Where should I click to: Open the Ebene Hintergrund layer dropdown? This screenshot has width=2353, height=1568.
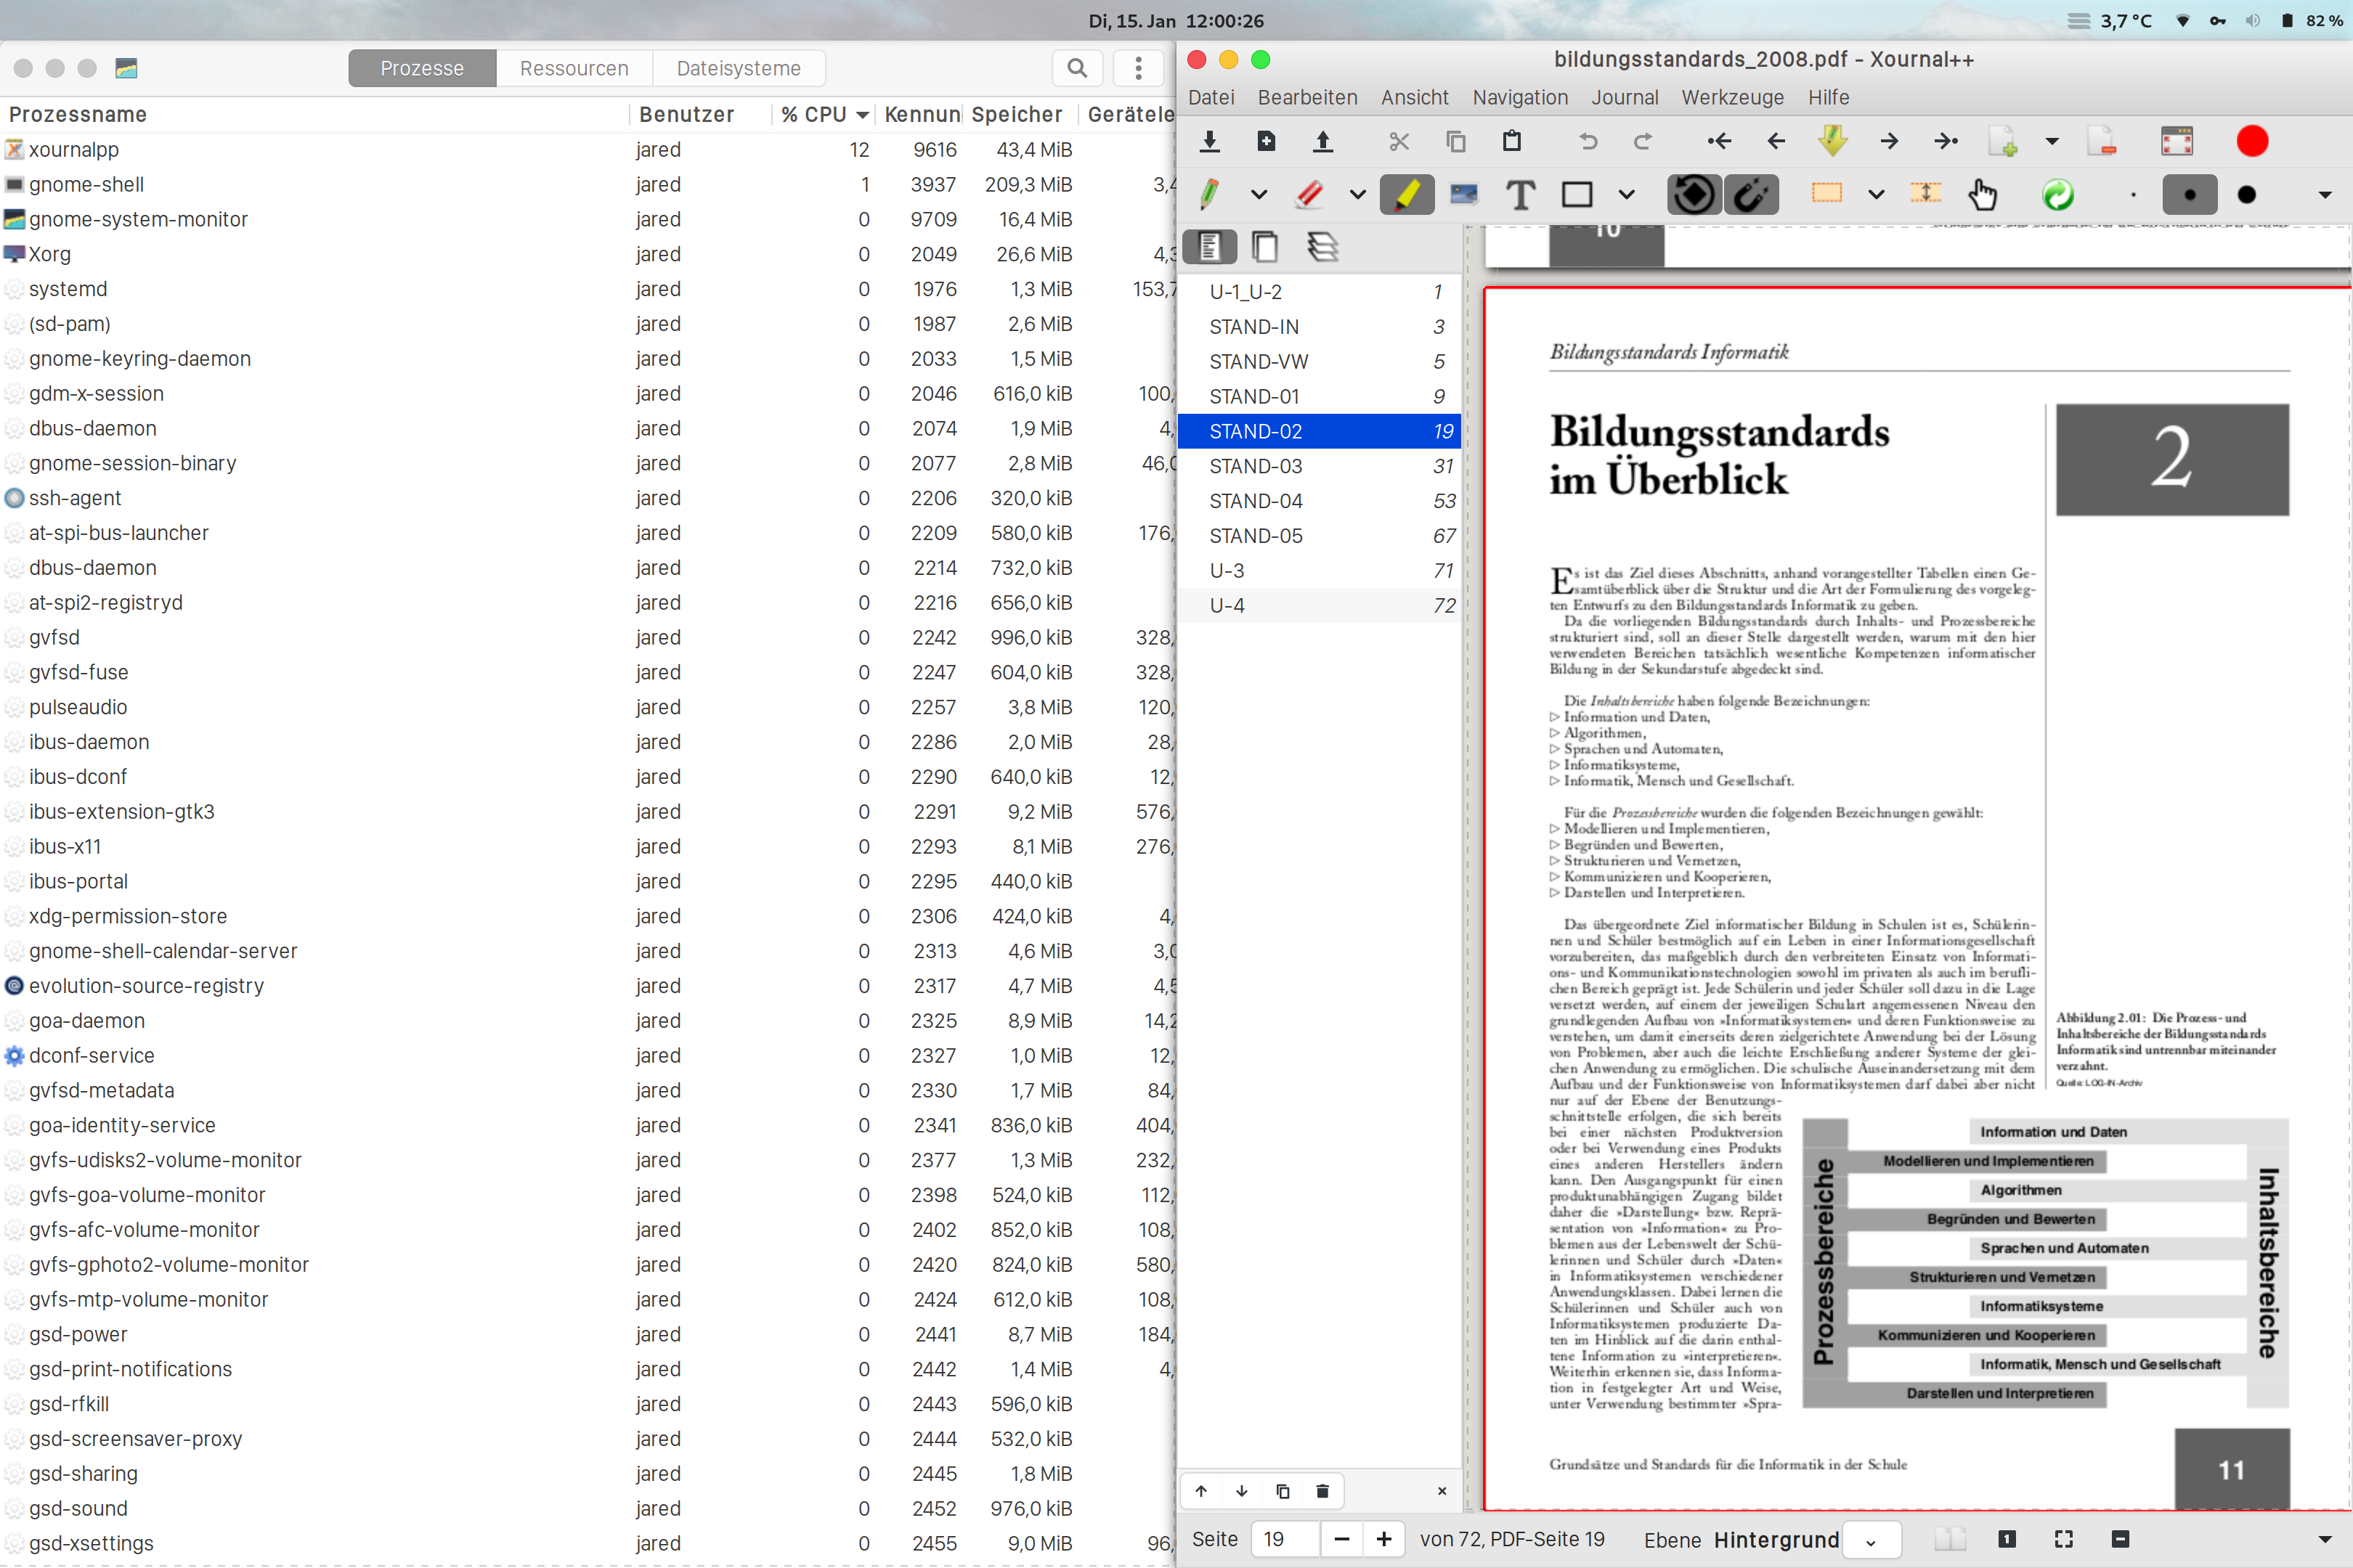point(1870,1540)
